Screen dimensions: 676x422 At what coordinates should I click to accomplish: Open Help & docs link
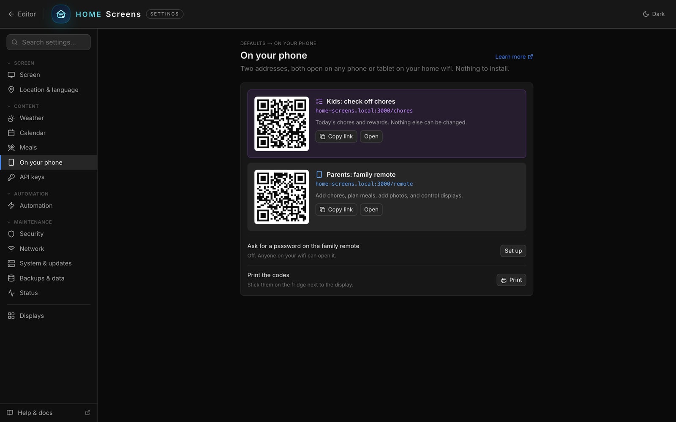(49, 413)
